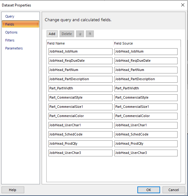The height and width of the screenshot is (196, 188).
Task: Edit field name JobHead_JobNum
Action: (80, 52)
